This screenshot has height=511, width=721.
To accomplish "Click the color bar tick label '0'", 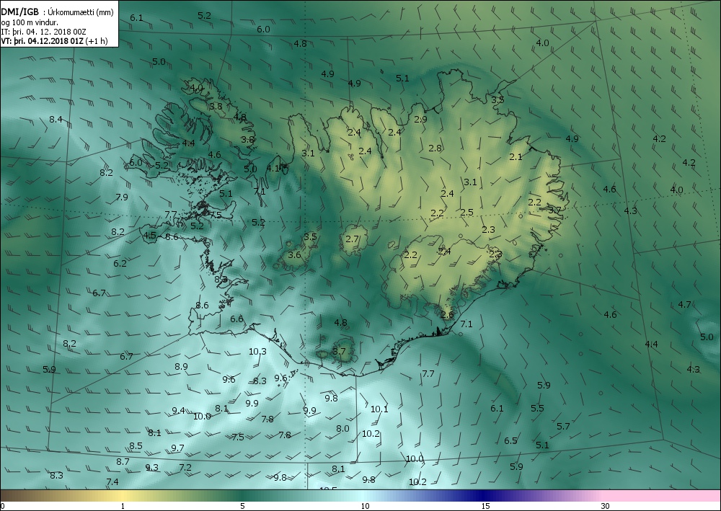I will pyautogui.click(x=3, y=506).
